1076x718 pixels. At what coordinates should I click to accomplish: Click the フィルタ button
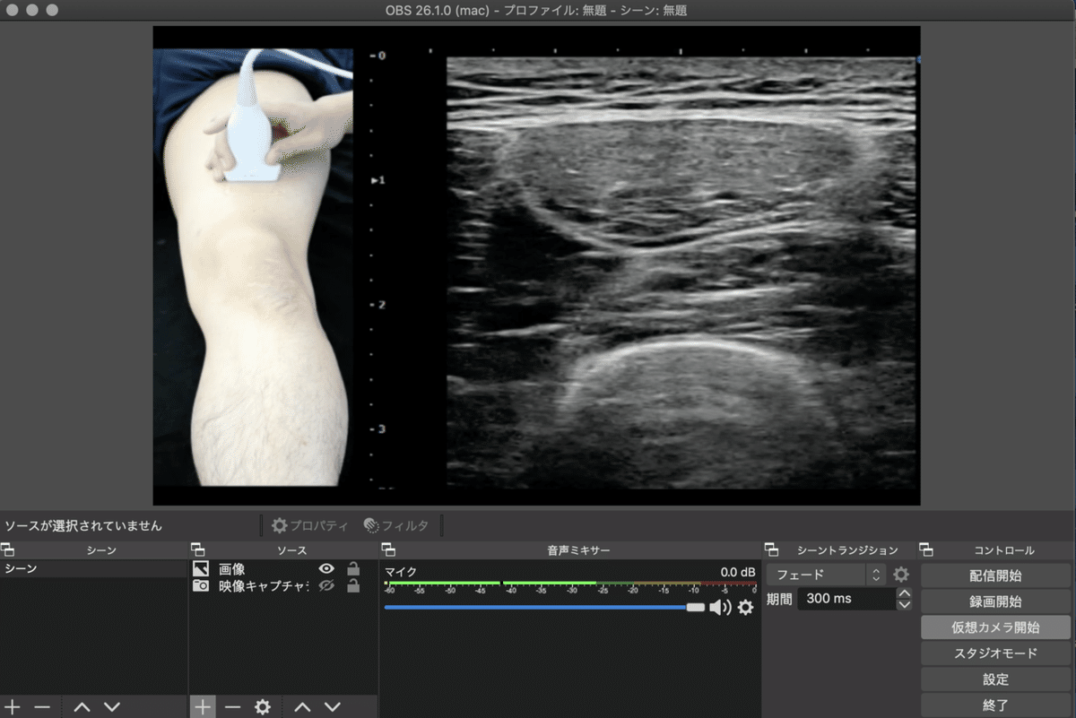(x=395, y=525)
